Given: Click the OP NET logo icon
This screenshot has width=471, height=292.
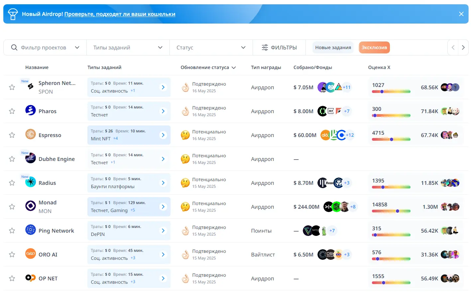Looking at the screenshot, I should tap(31, 277).
